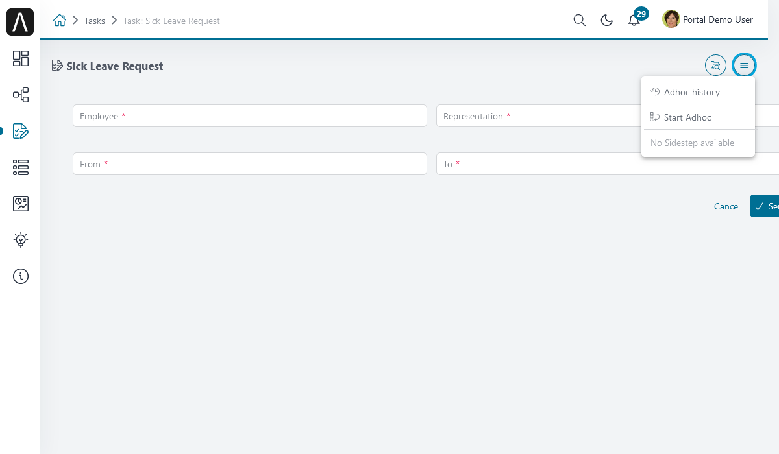The width and height of the screenshot is (779, 454).
Task: Open Portal Demo User menu
Action: coord(708,19)
